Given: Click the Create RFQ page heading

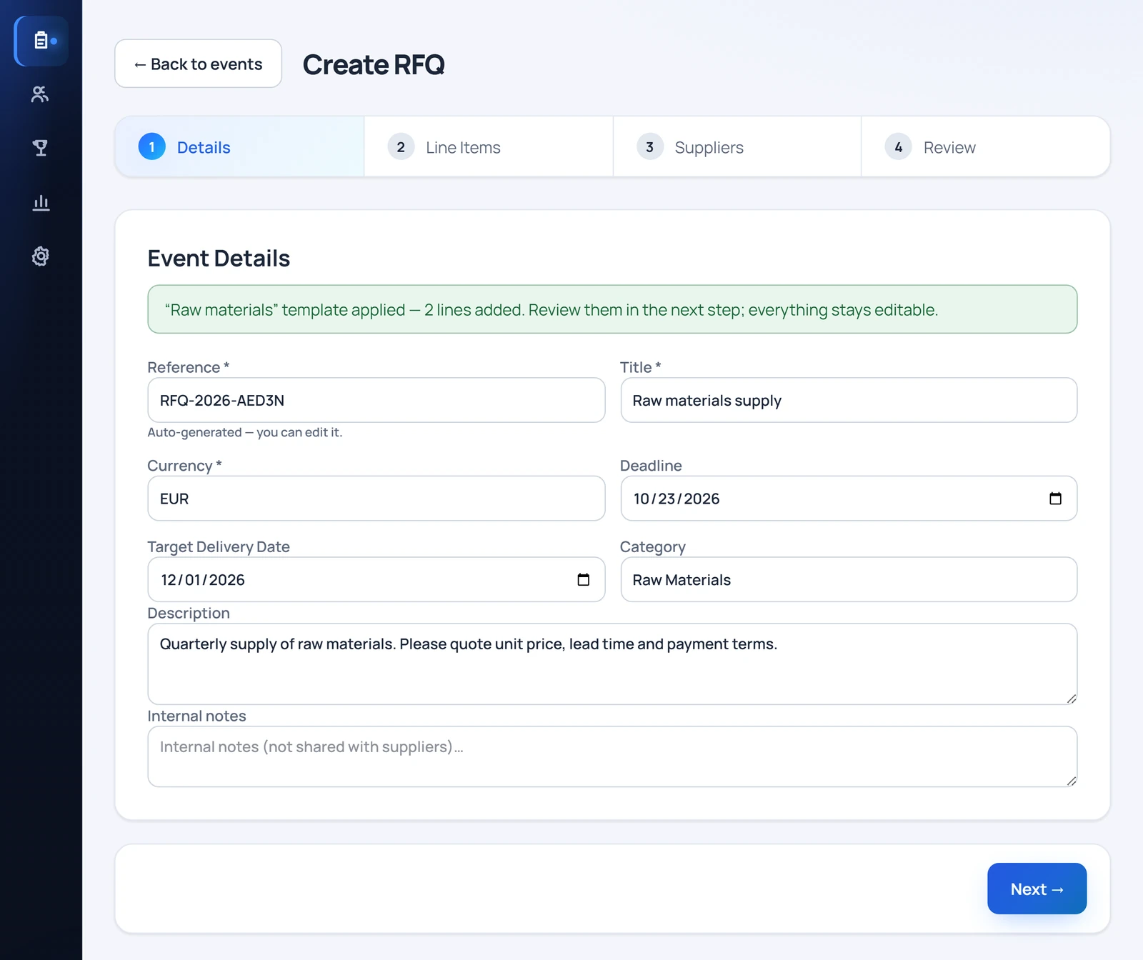Looking at the screenshot, I should coord(374,64).
